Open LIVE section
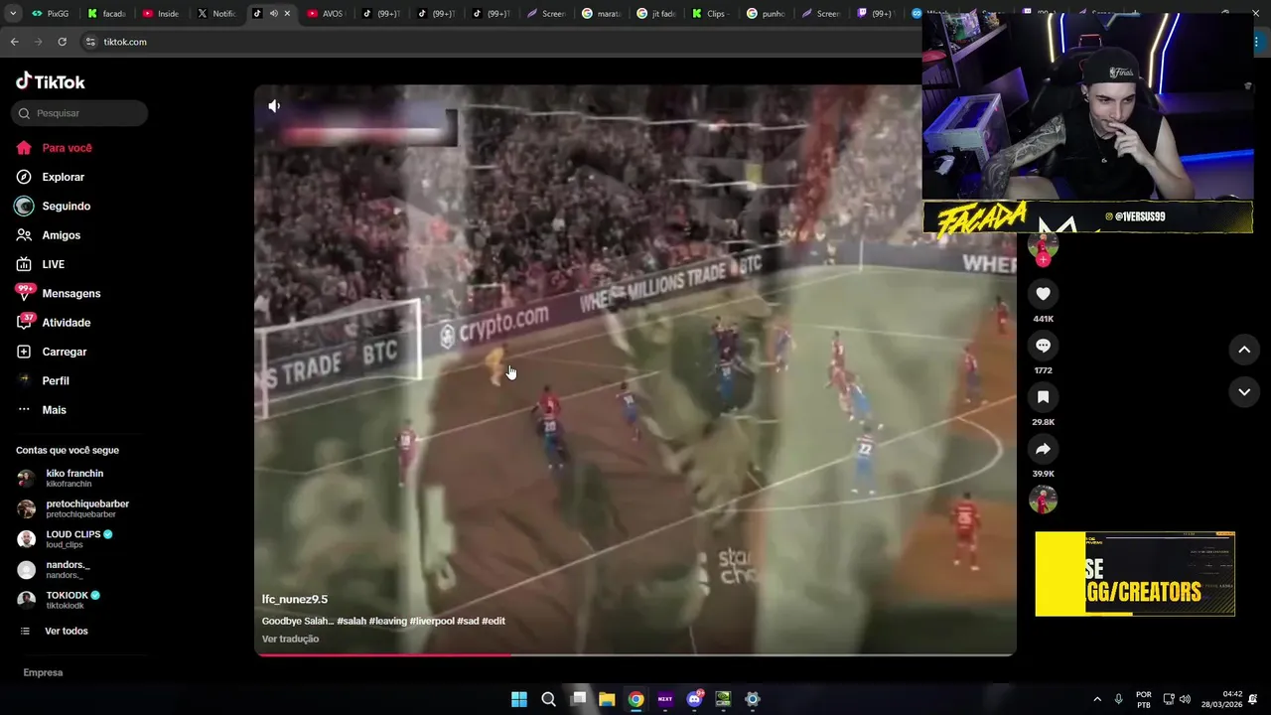Image resolution: width=1271 pixels, height=715 pixels. pyautogui.click(x=41, y=264)
